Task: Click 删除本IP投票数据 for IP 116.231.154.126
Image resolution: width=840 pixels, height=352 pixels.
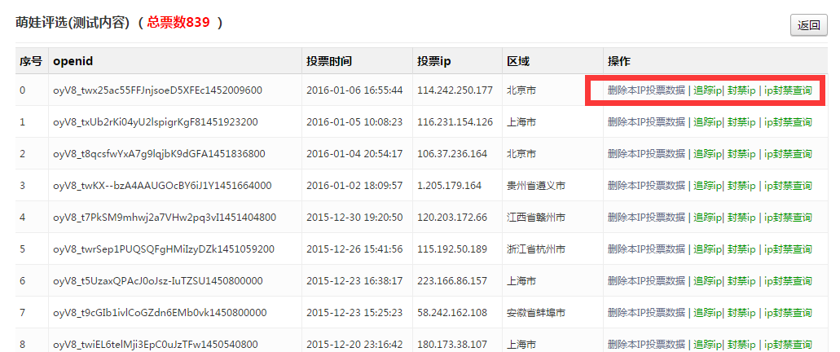Action: tap(645, 122)
